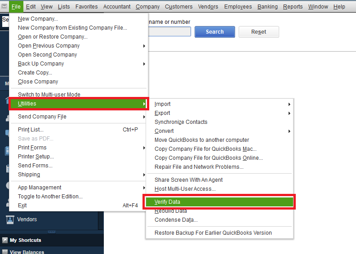
Task: Open the Lists menu
Action: (64, 7)
